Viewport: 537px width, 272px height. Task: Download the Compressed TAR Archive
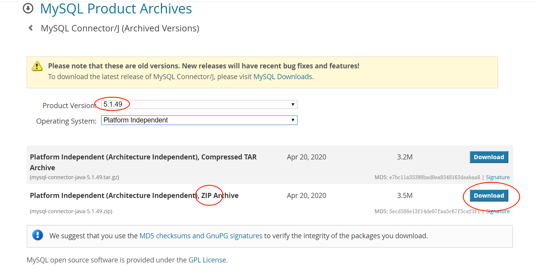[489, 157]
